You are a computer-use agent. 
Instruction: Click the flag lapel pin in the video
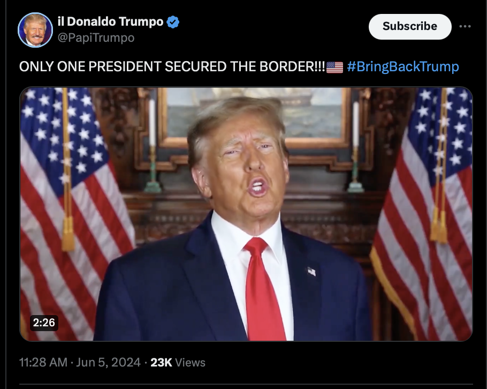point(311,272)
